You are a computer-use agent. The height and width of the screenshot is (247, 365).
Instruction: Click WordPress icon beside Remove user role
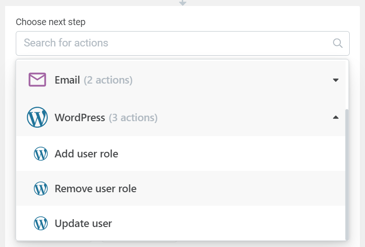(x=41, y=188)
